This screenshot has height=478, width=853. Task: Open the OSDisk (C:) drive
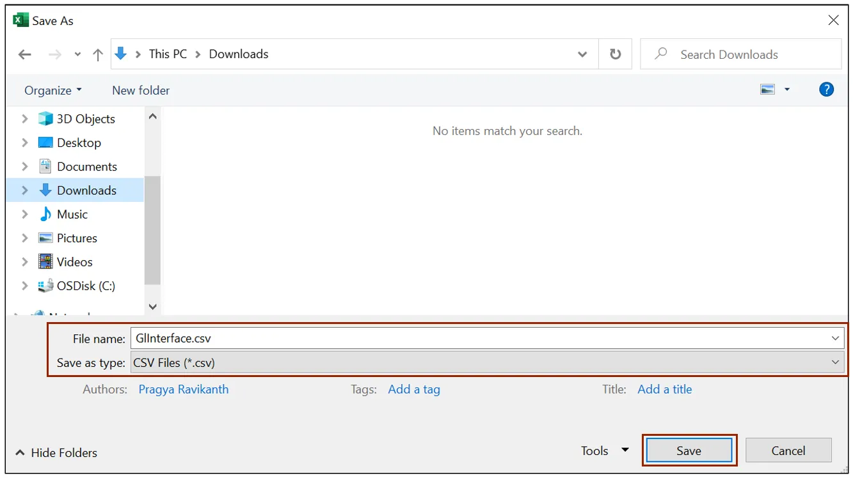click(x=86, y=286)
